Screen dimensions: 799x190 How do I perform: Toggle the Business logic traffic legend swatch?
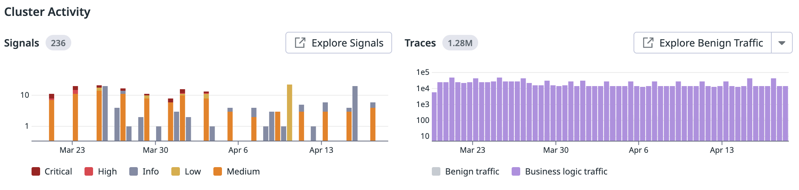pyautogui.click(x=516, y=171)
